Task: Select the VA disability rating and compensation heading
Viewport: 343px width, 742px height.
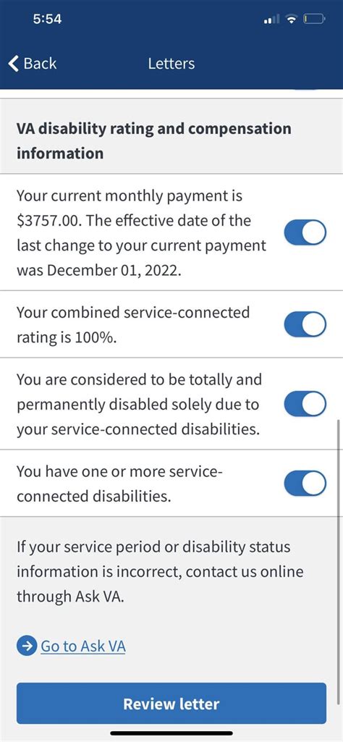Action: point(153,140)
